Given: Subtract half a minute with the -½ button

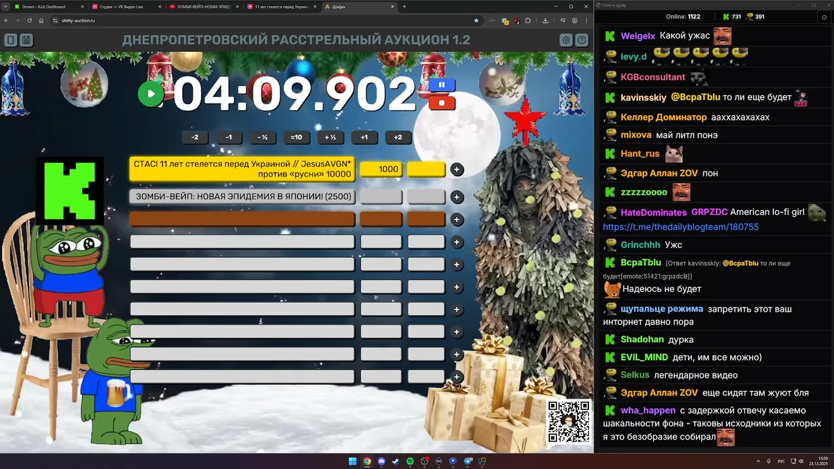Looking at the screenshot, I should (263, 137).
